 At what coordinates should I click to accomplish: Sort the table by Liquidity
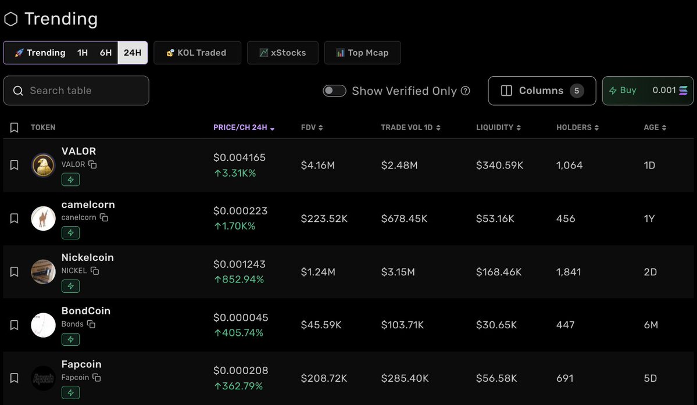click(x=496, y=127)
